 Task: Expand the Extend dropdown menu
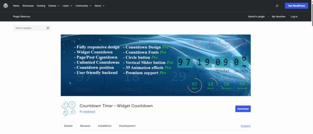(x=54, y=6)
